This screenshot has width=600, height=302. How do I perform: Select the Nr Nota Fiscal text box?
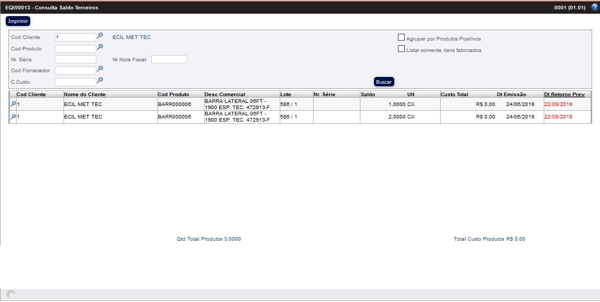pos(169,59)
